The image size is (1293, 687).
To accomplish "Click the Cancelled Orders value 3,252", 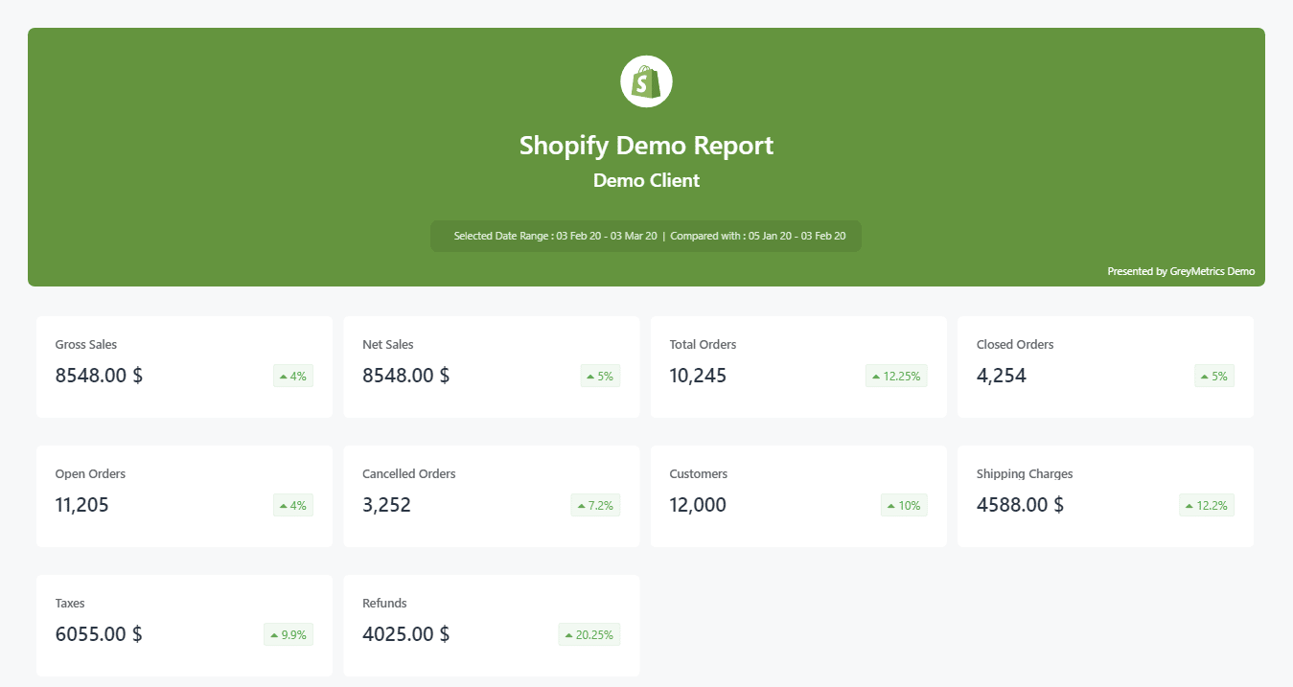I will coord(386,505).
